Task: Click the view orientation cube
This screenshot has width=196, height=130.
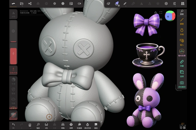Action: point(170,16)
